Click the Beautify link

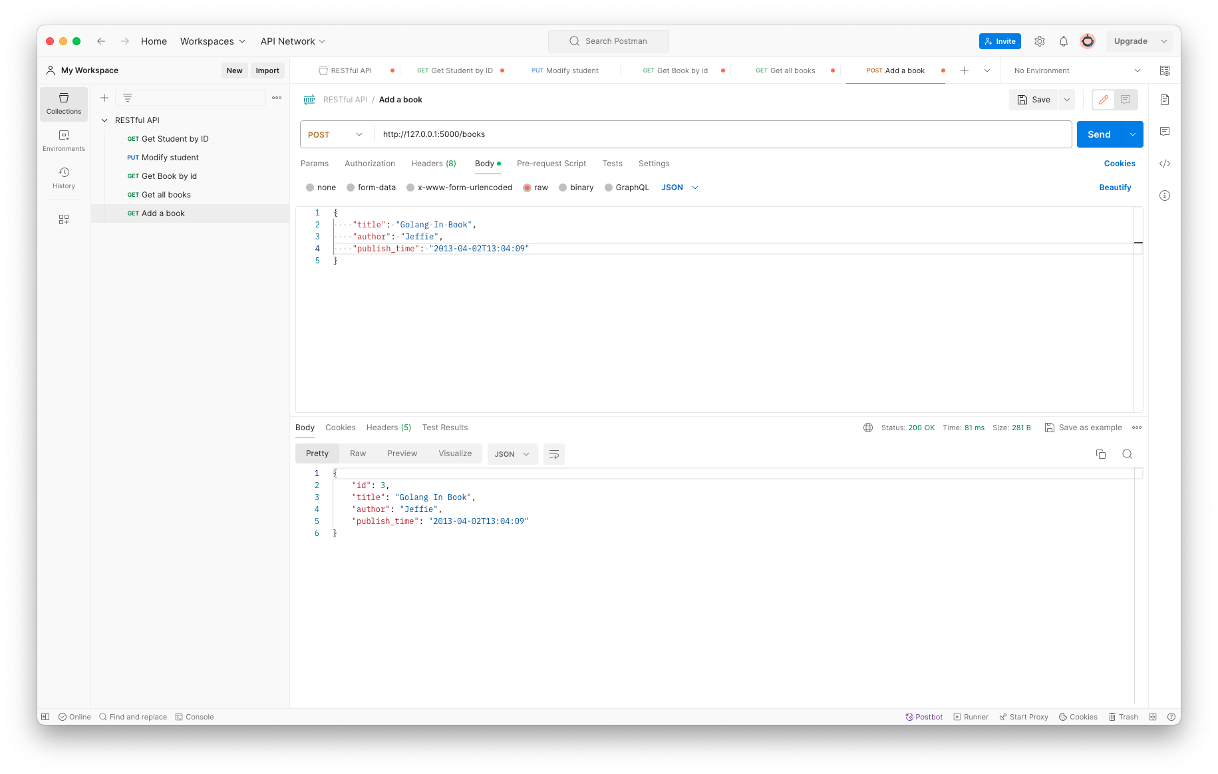pos(1115,188)
